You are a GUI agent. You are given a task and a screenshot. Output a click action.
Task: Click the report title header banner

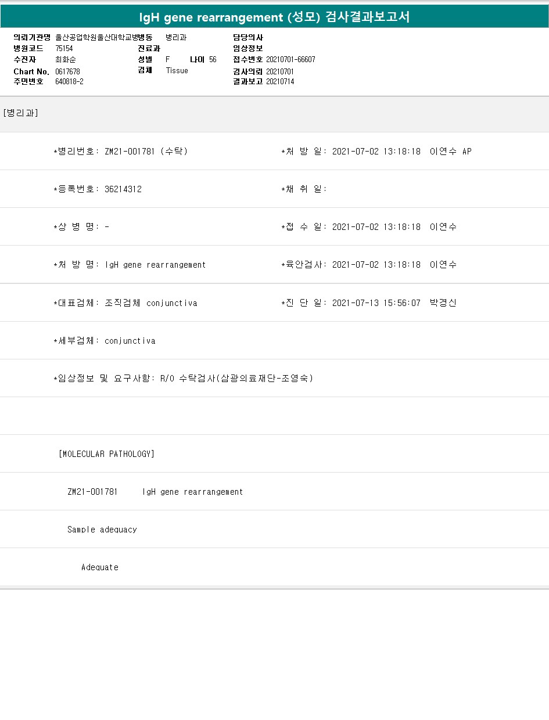(274, 17)
